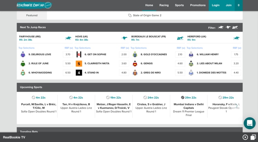Select William Henry odds 1.75
The height and width of the screenshot is (142, 258).
point(236,54)
